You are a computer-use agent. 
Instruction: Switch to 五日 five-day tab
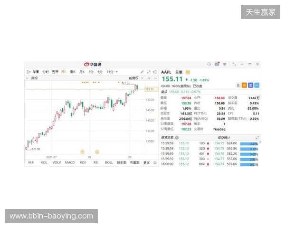(x=55, y=72)
